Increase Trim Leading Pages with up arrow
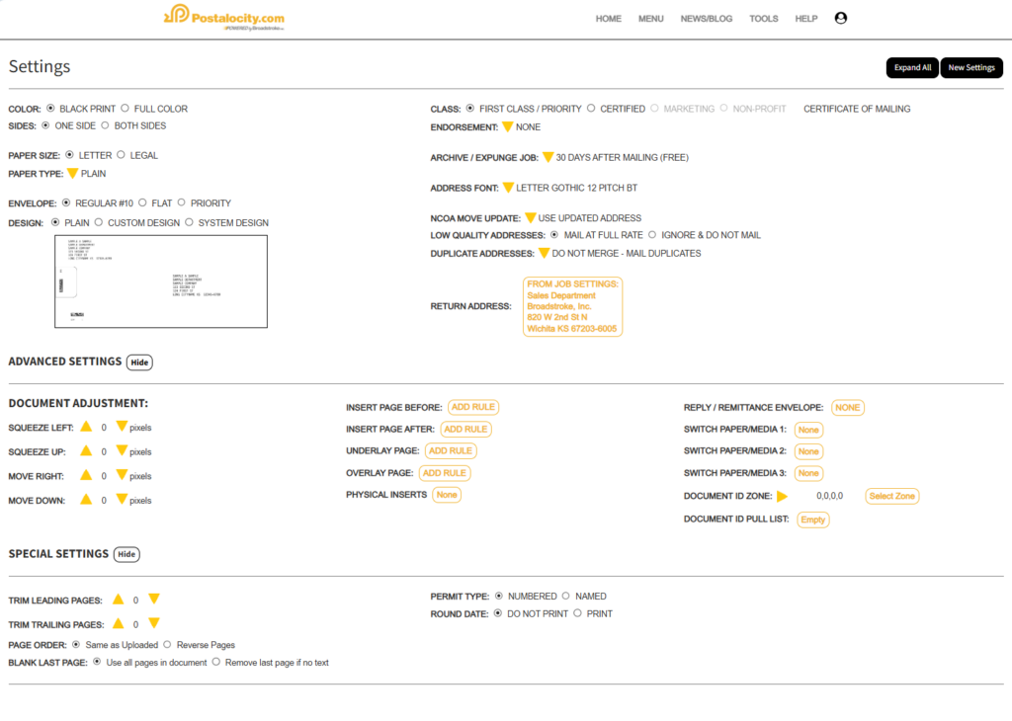This screenshot has width=1012, height=721. point(119,600)
